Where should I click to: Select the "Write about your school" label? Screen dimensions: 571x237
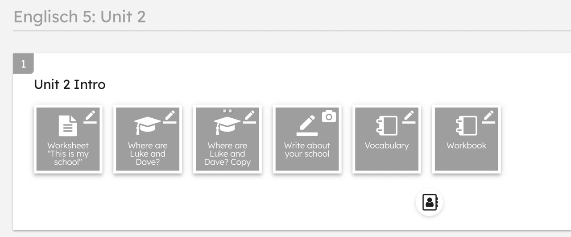(x=307, y=150)
